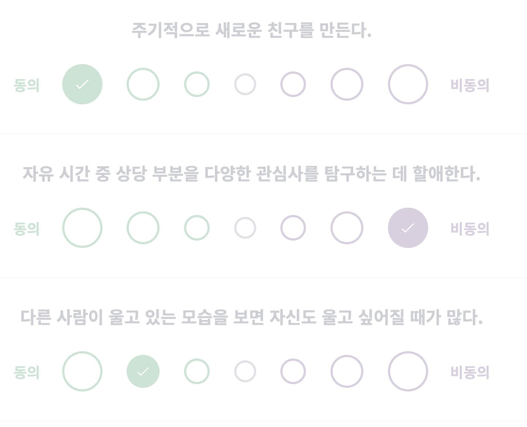Select strongest agree for crying question
The image size is (527, 427).
(82, 371)
